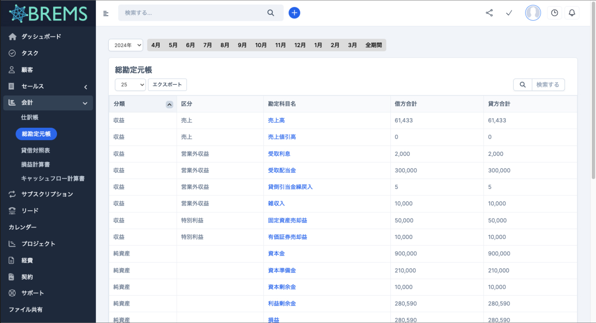Open 損益計算書 in the sidebar
The image size is (596, 323).
(x=35, y=165)
